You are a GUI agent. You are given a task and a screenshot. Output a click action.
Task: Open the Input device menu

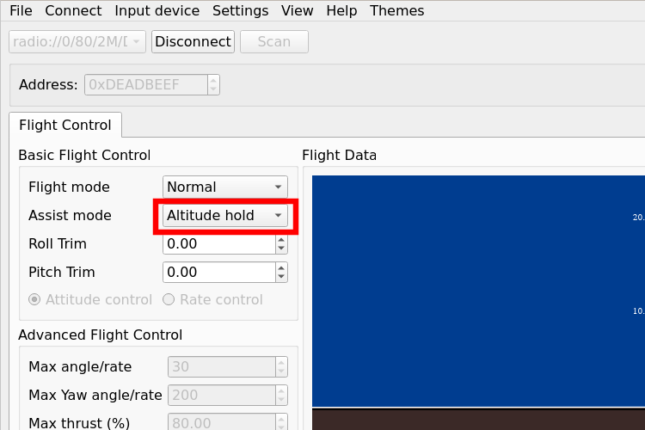(x=157, y=11)
